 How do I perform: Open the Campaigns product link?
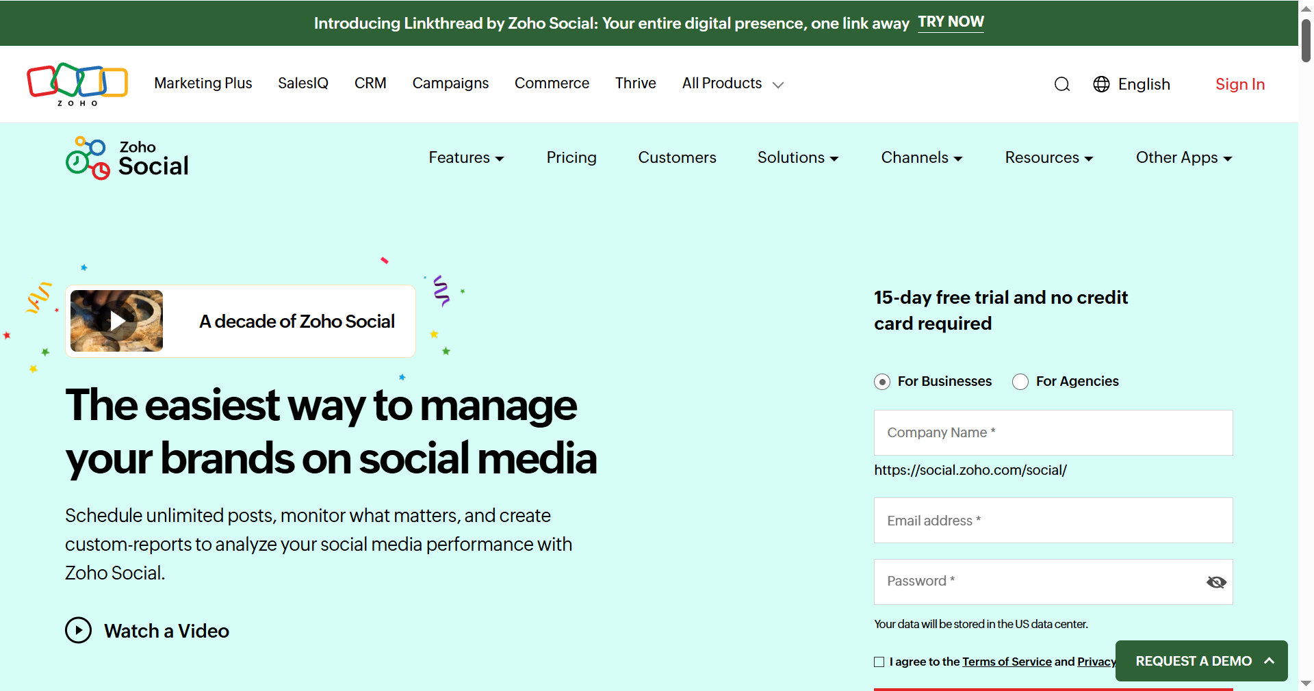coord(450,83)
